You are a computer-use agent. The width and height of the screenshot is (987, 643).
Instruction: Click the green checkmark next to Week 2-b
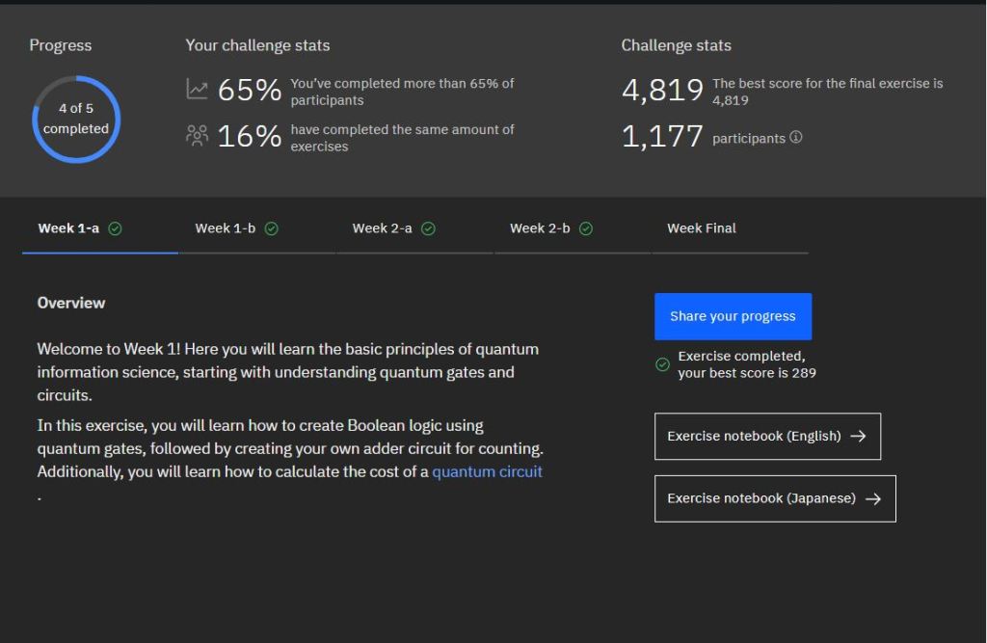click(x=586, y=228)
